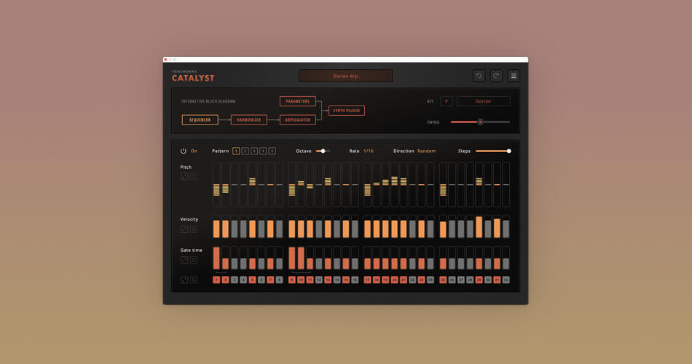Toggle step 32 button

[506, 280]
